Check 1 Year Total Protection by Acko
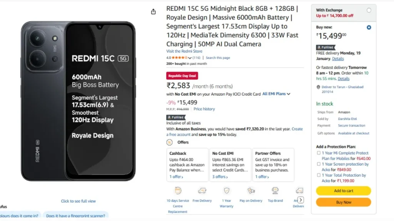The height and width of the screenshot is (221, 394). coord(319,175)
